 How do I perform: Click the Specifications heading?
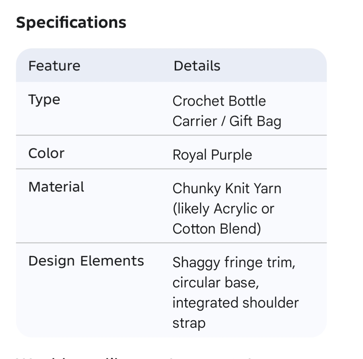[x=71, y=23]
